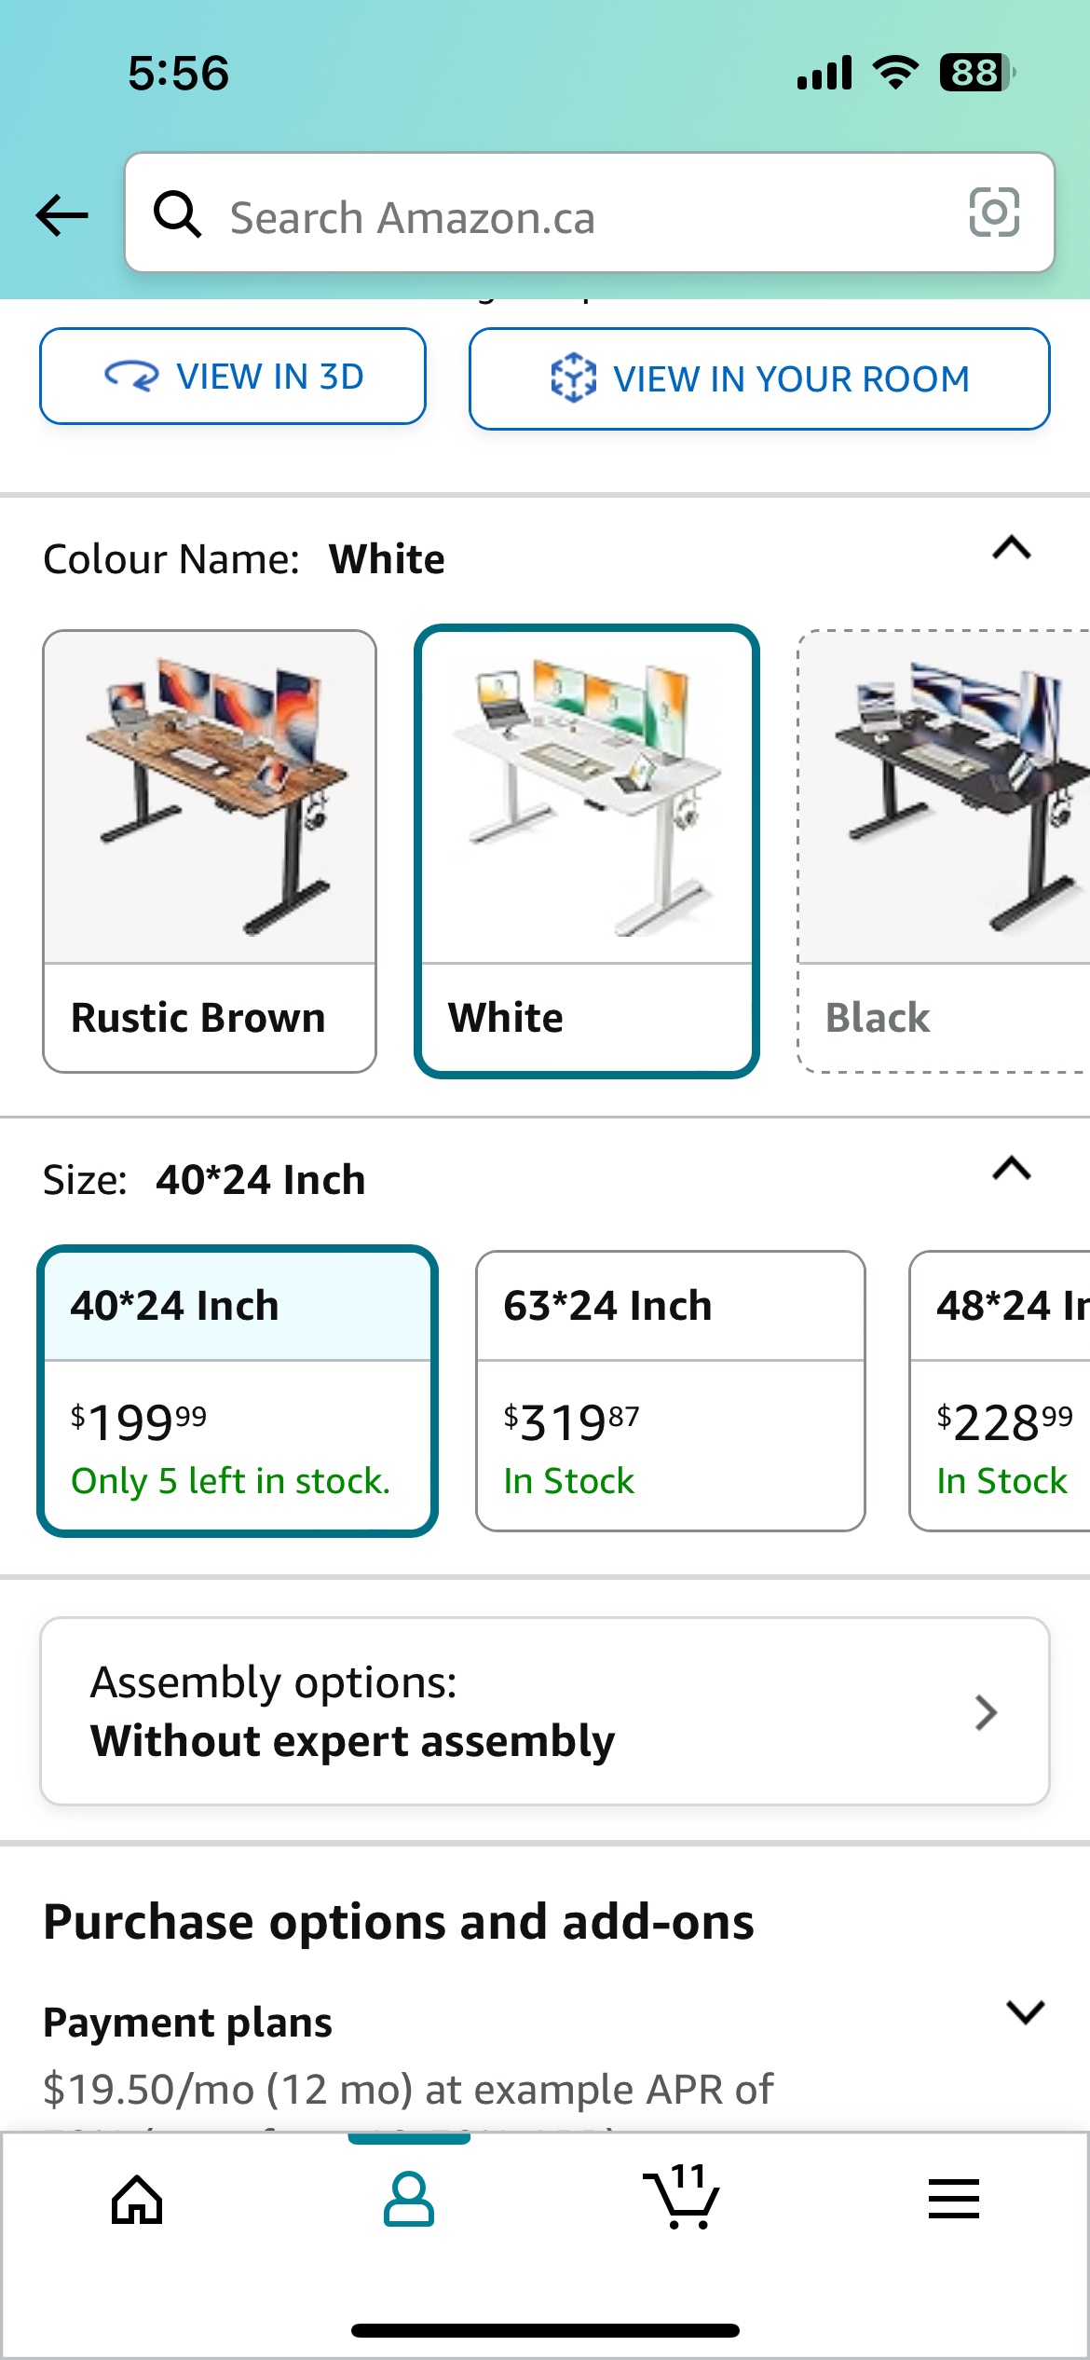Click VIEW IN 3D button
Image resolution: width=1090 pixels, height=2360 pixels.
[233, 376]
